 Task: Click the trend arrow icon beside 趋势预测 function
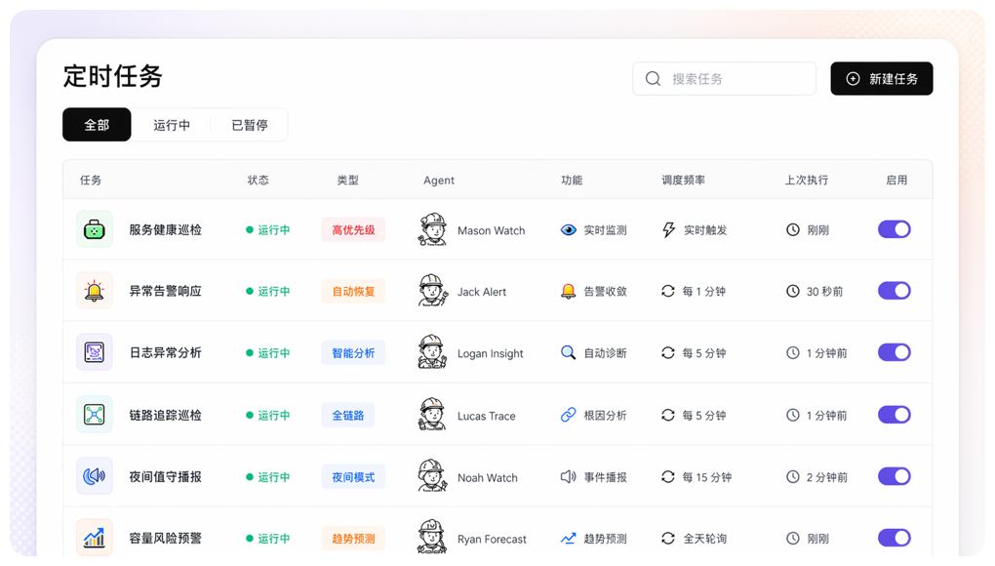tap(568, 539)
